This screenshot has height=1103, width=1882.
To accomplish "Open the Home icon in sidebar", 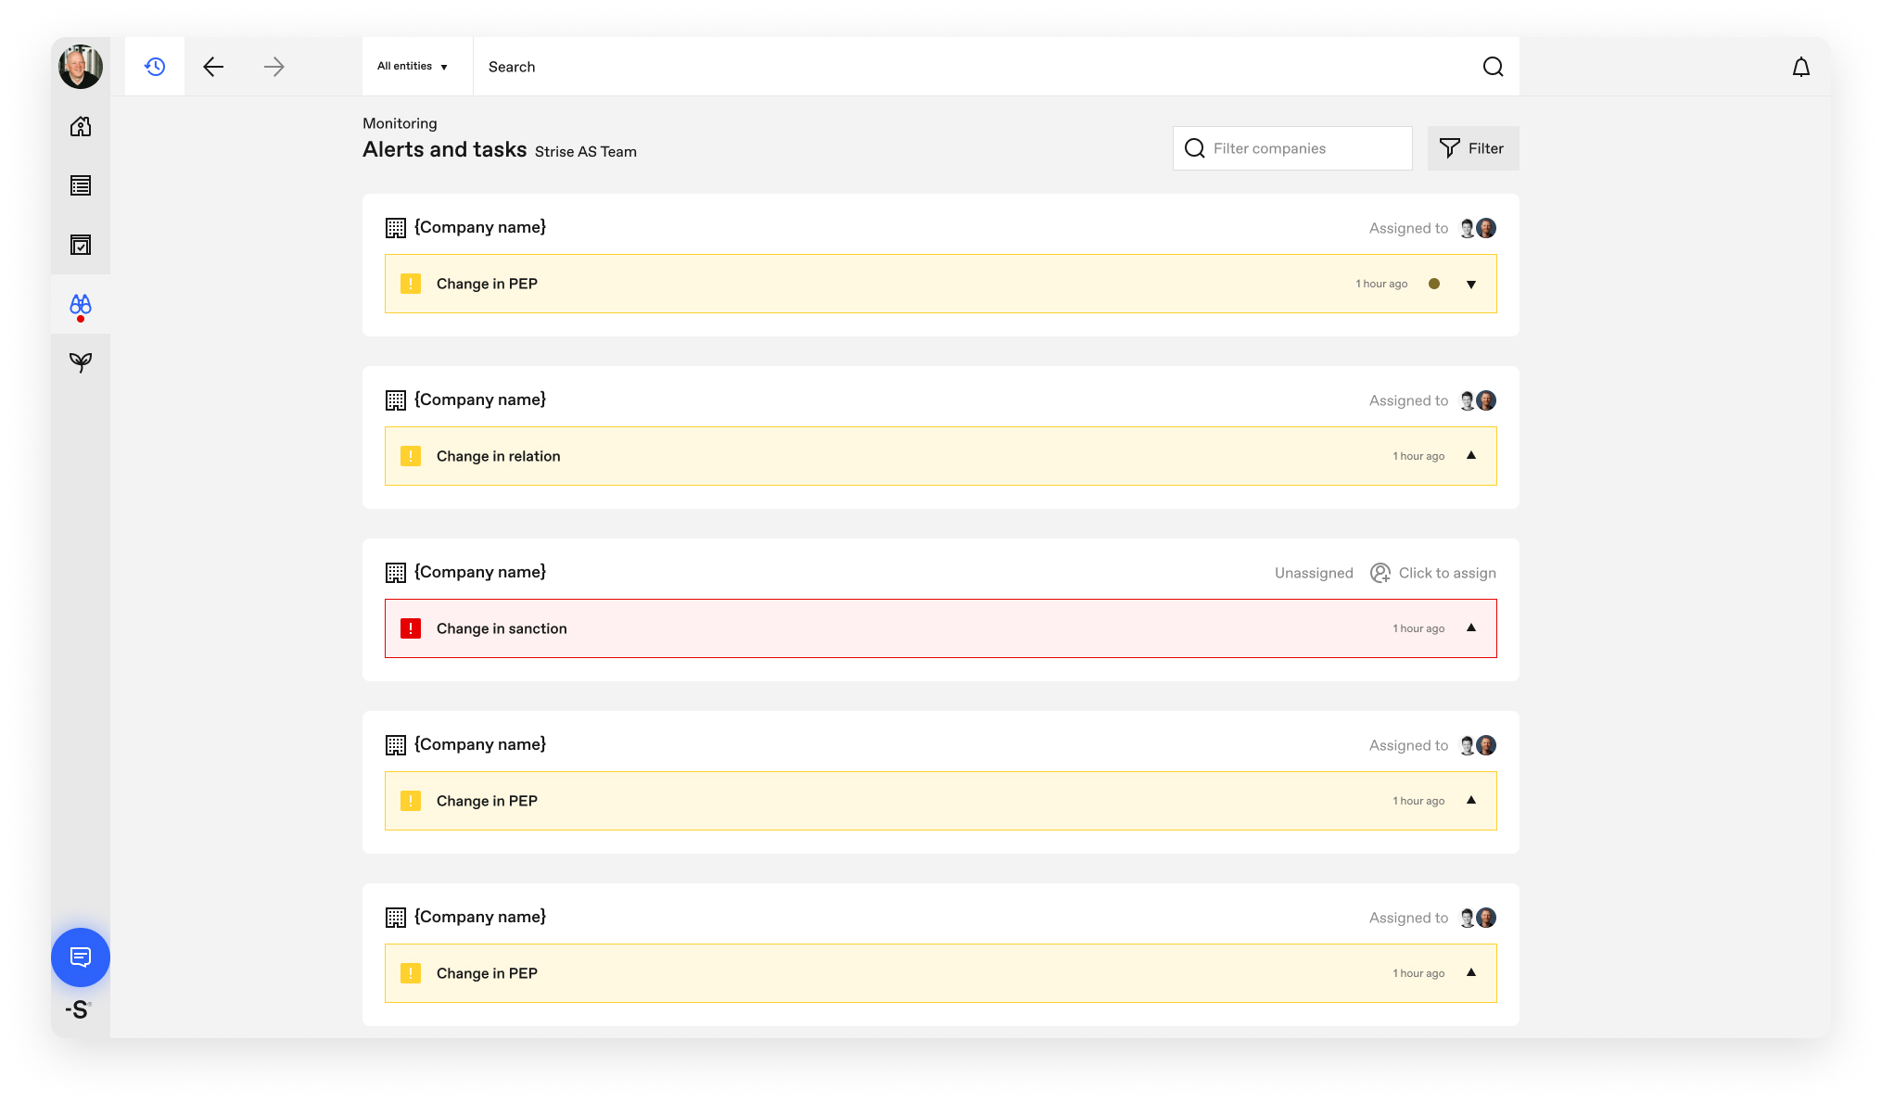I will point(81,126).
